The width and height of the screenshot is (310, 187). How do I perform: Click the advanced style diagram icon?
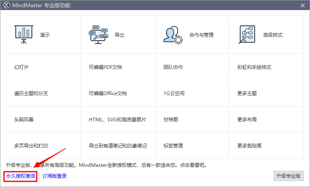pos(247,35)
